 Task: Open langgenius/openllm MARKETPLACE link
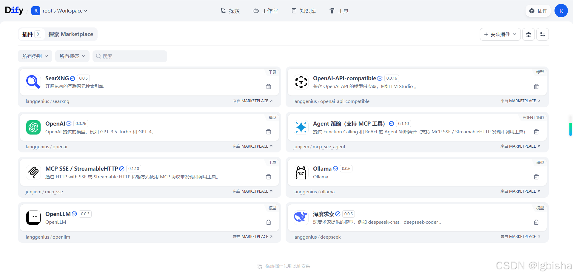point(253,237)
